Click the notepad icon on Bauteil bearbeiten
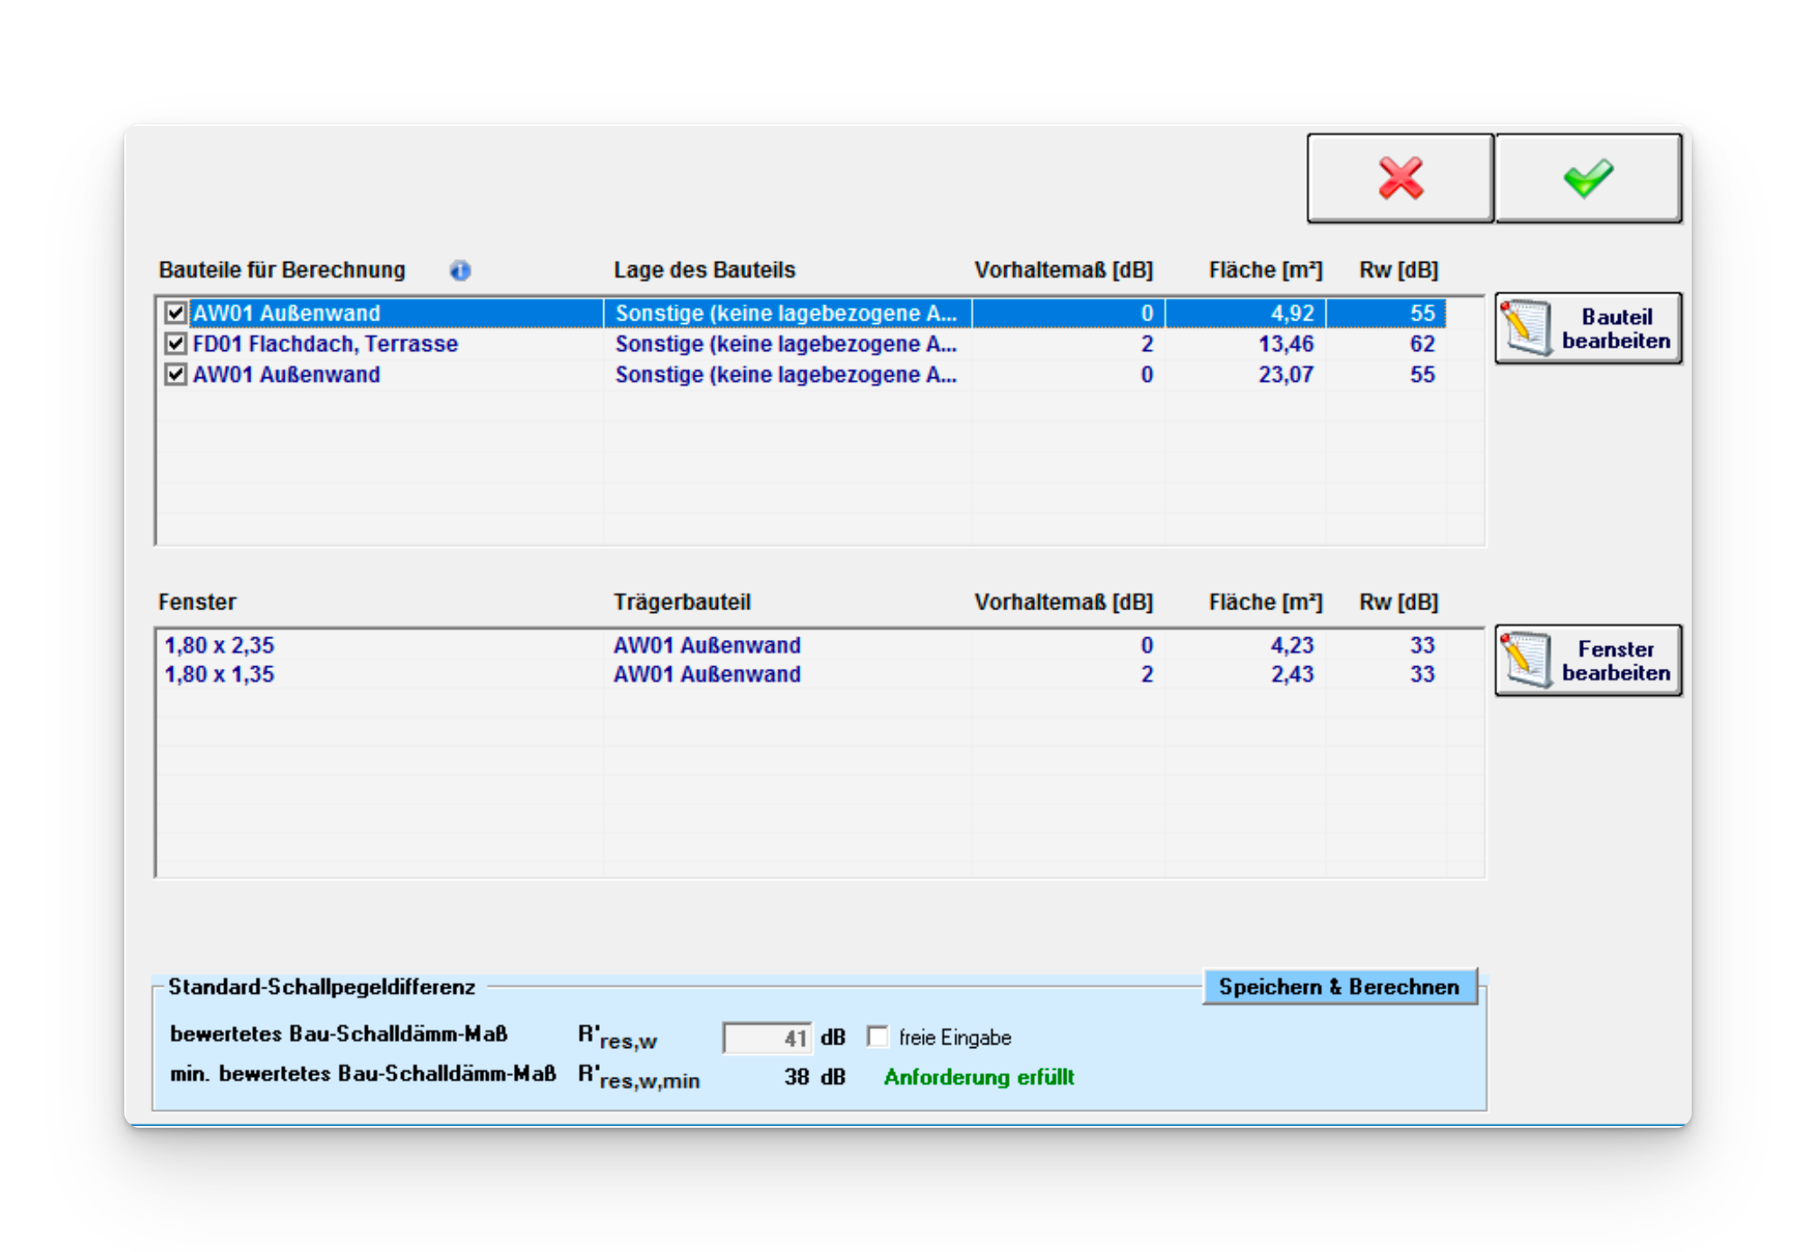The image size is (1816, 1252). coord(1526,328)
